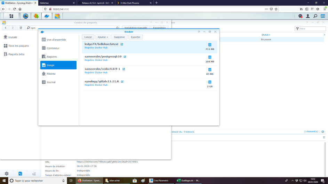The width and height of the screenshot is (328, 184).
Task: Open the clock-shaped app in DSM taskbar
Action: [25, 16]
